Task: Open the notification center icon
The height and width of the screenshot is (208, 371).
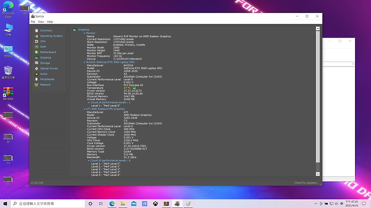Action: (x=364, y=203)
